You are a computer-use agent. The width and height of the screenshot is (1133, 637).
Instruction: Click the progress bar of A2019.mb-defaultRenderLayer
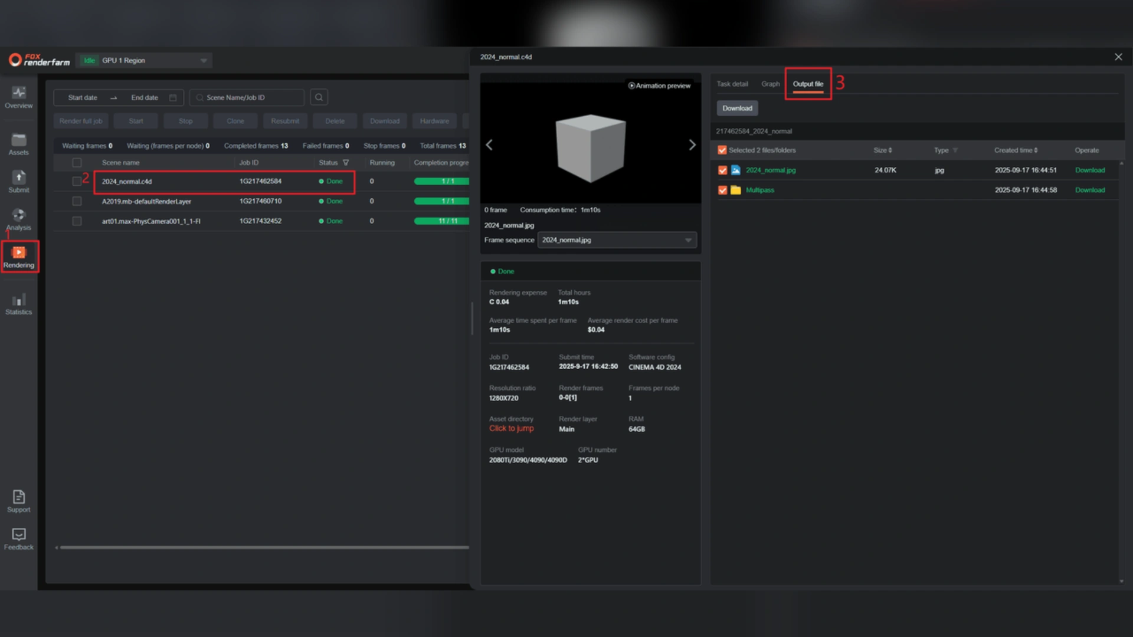point(442,201)
